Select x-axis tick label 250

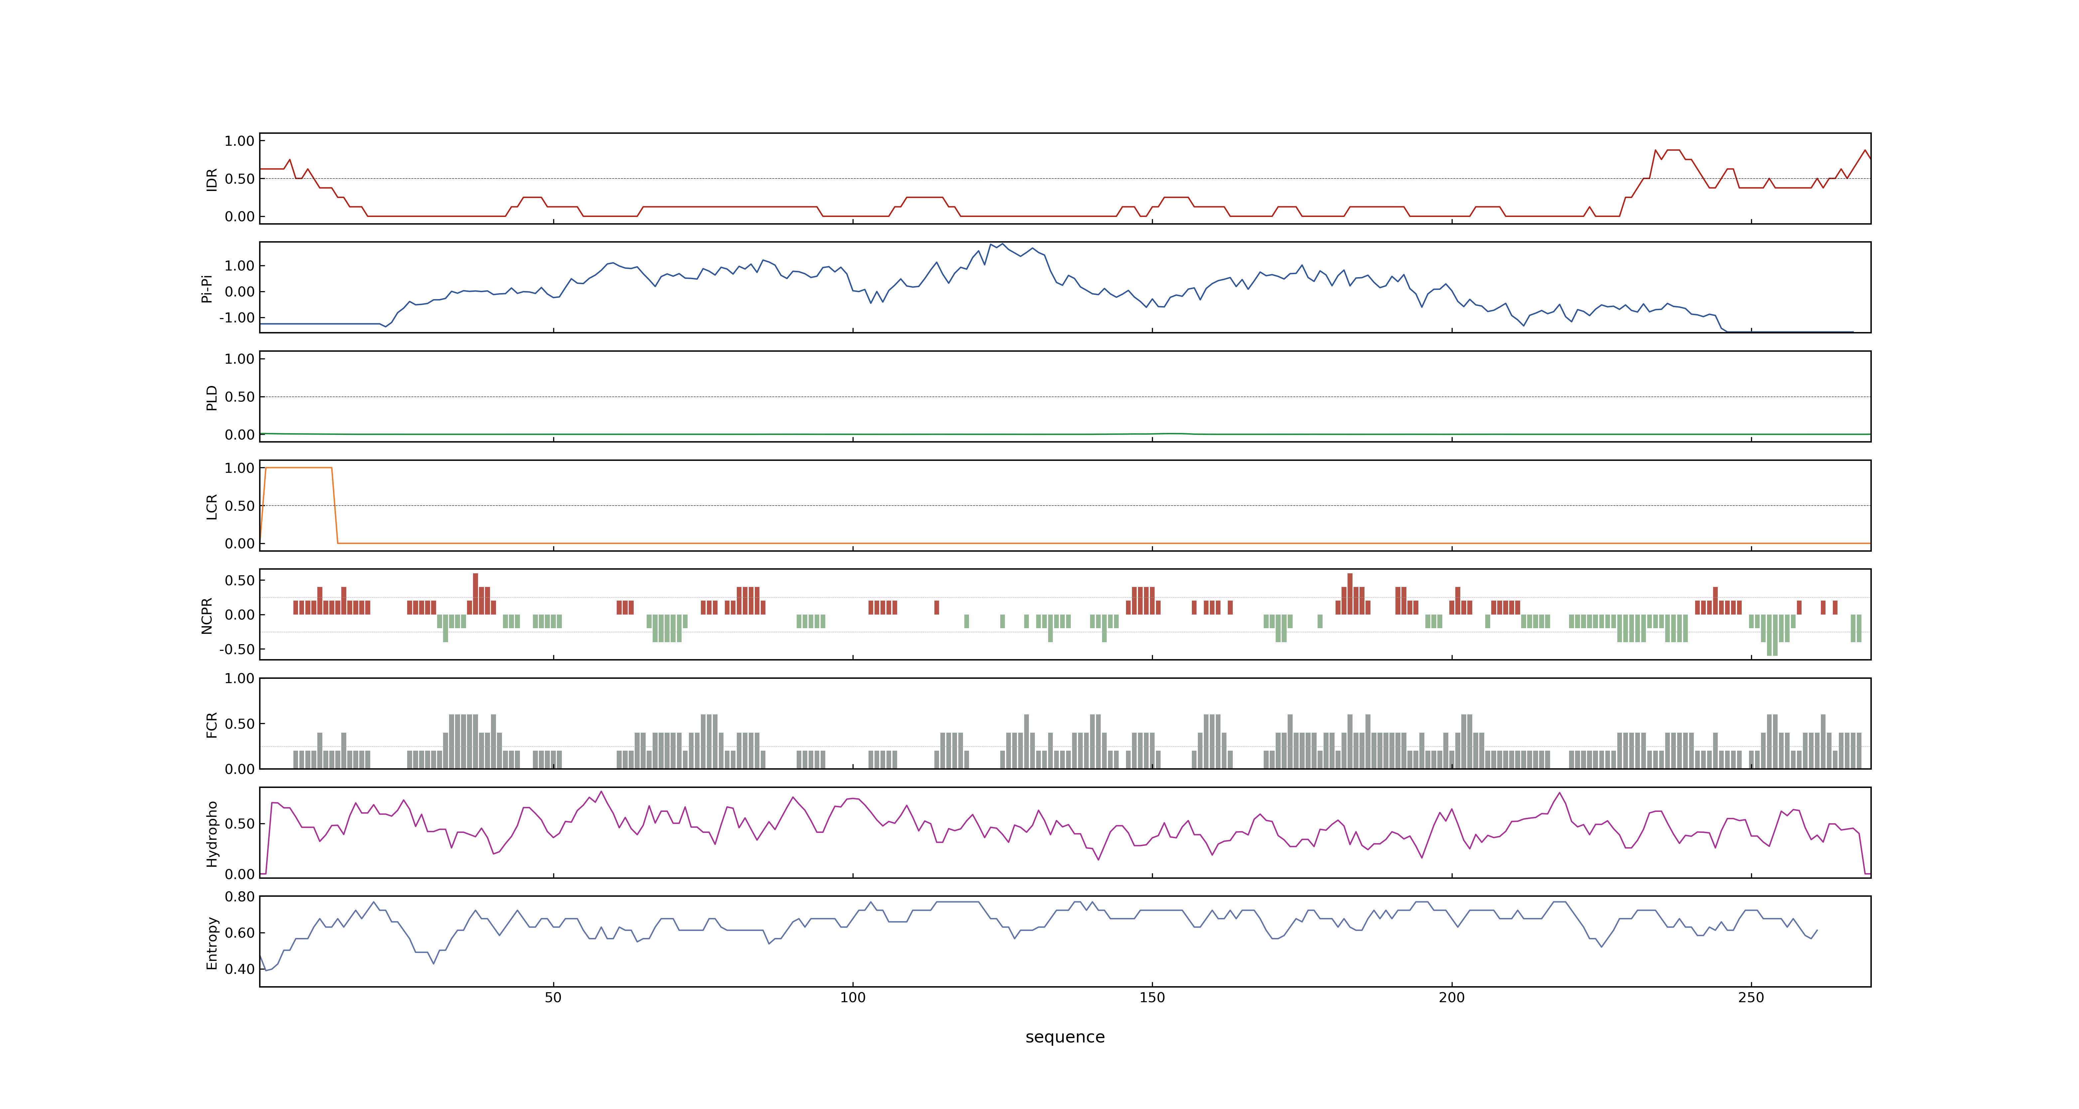pos(1751,998)
